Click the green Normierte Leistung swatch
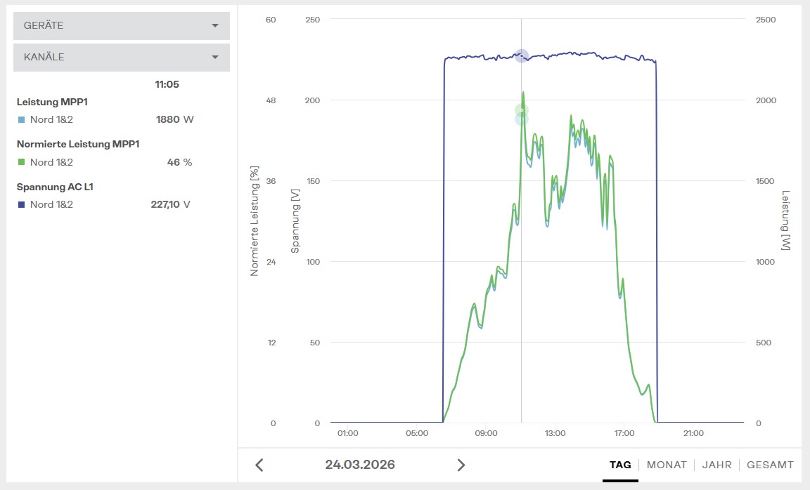This screenshot has width=810, height=490. 21,163
